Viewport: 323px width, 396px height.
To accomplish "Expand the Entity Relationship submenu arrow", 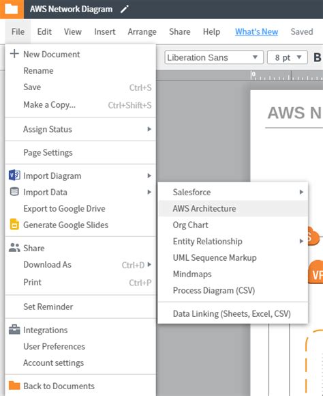I will (301, 241).
